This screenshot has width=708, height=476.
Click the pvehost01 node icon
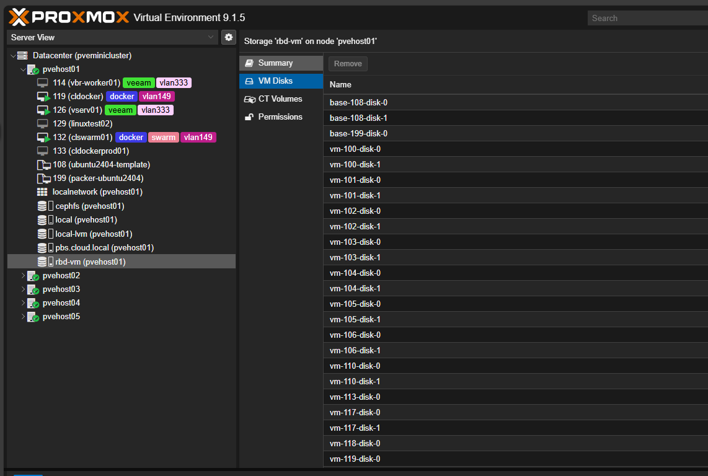point(33,69)
